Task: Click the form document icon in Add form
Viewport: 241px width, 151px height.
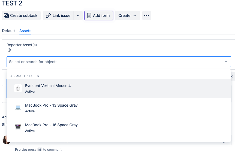Action: [89, 16]
